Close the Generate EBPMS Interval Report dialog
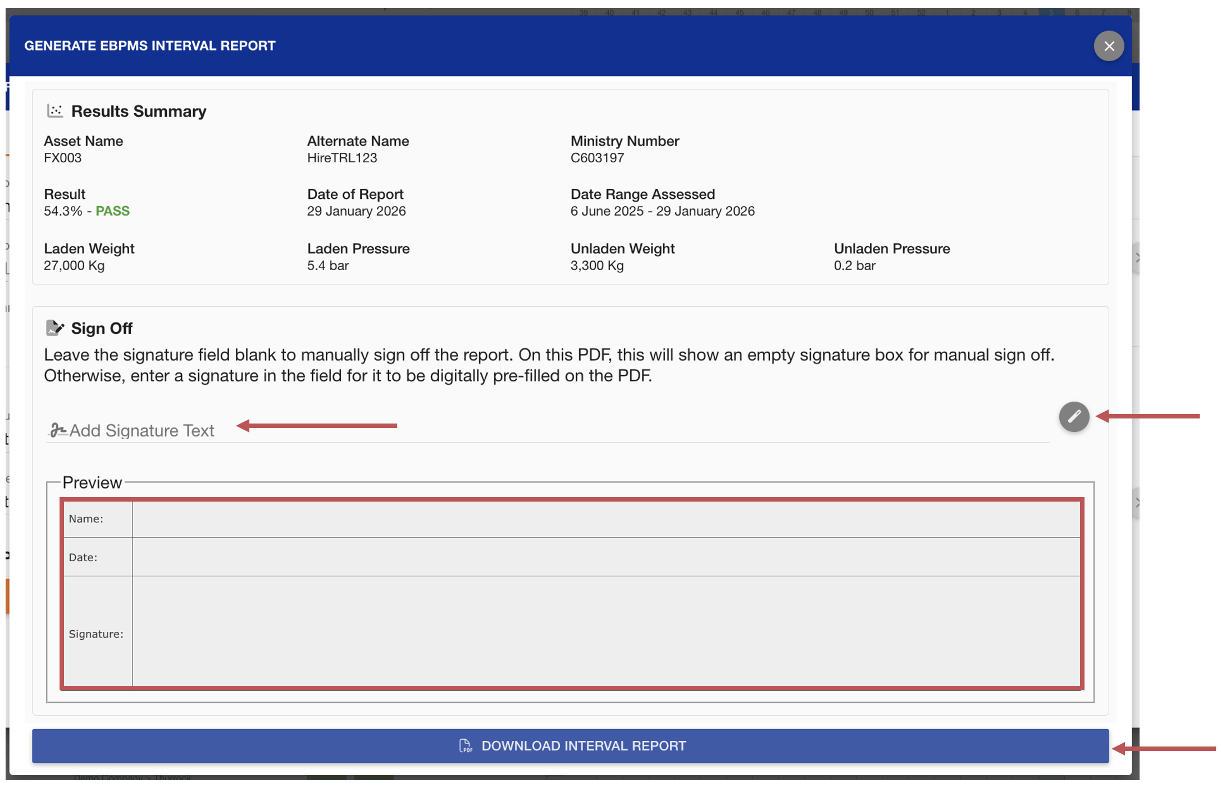1221x792 pixels. (1108, 46)
